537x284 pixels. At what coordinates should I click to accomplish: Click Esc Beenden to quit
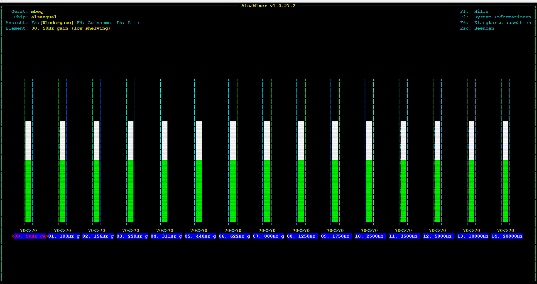click(x=477, y=28)
